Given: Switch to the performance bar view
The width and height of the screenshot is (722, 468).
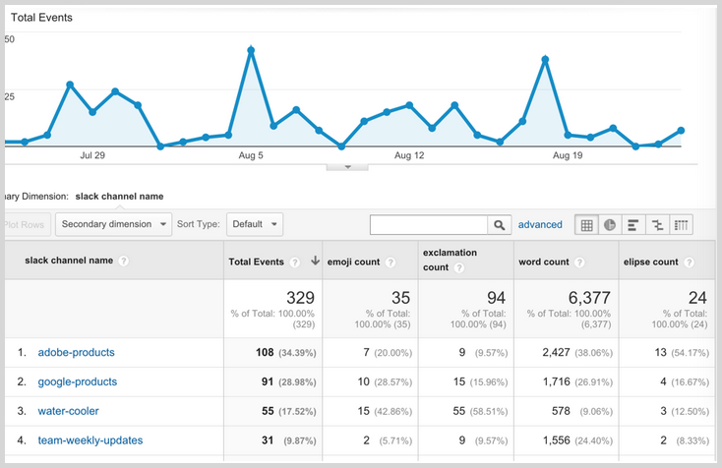Looking at the screenshot, I should 633,225.
